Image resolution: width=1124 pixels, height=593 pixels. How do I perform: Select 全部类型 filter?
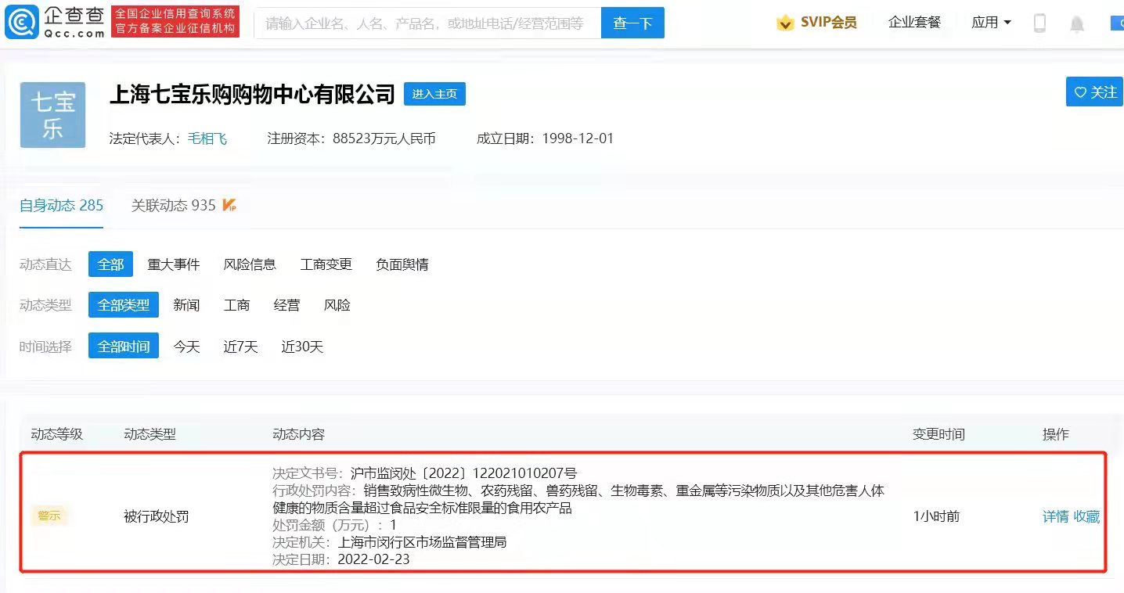tap(124, 305)
